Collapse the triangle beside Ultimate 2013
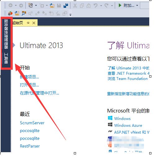This screenshot has width=157, height=159. coord(14,45)
